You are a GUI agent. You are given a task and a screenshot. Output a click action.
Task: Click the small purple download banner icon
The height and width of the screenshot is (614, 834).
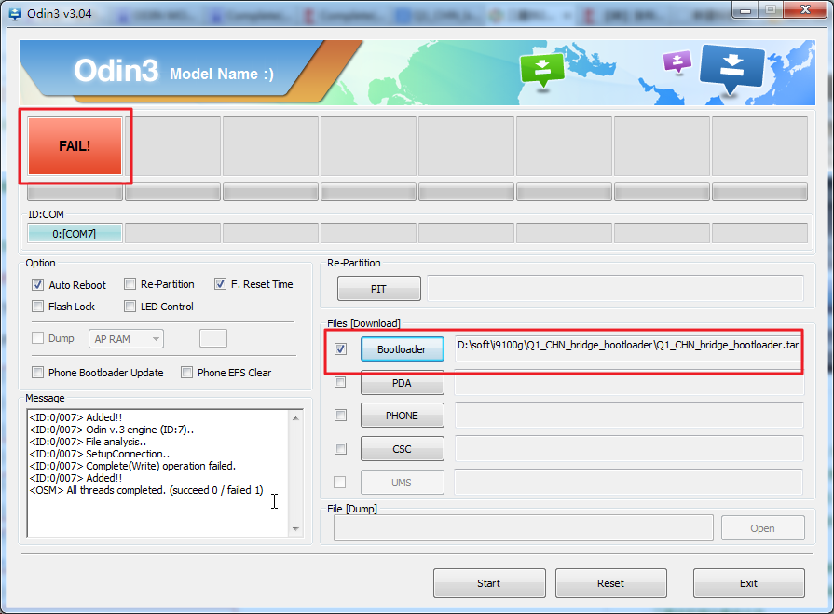tap(677, 61)
